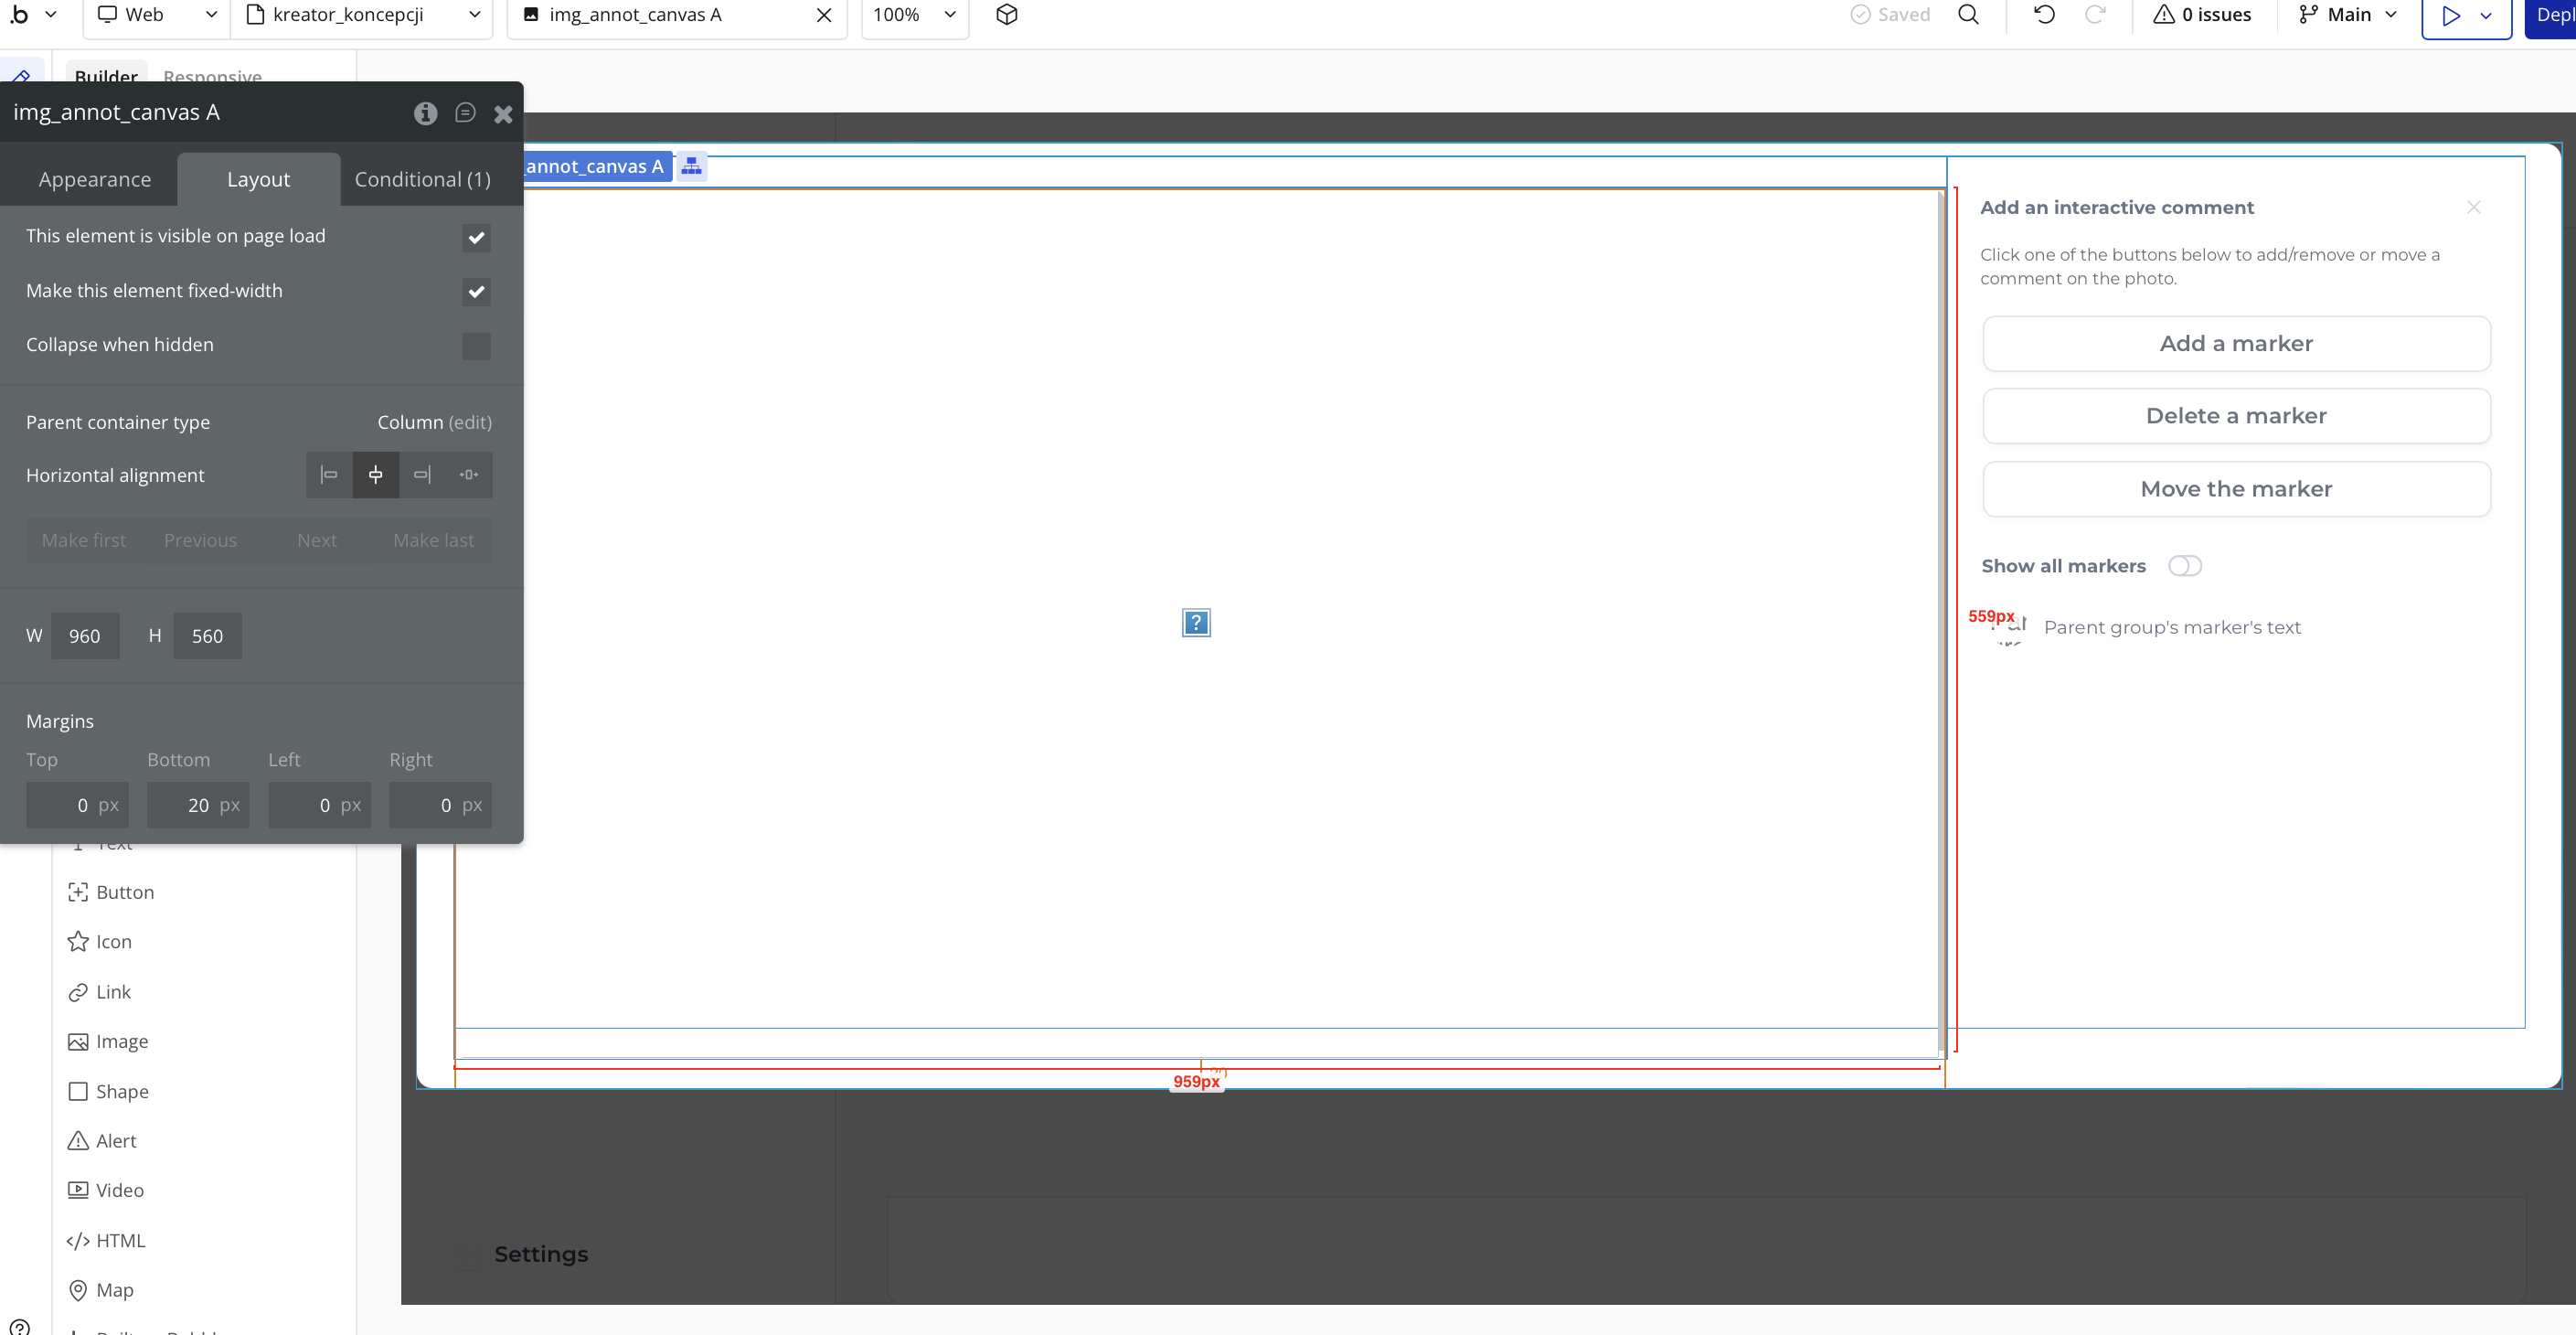Select align-right horizontal alignment icon
Screen dimensions: 2576x1335
coord(422,475)
